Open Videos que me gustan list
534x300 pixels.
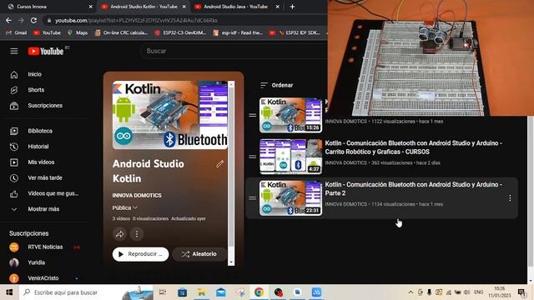[53, 193]
